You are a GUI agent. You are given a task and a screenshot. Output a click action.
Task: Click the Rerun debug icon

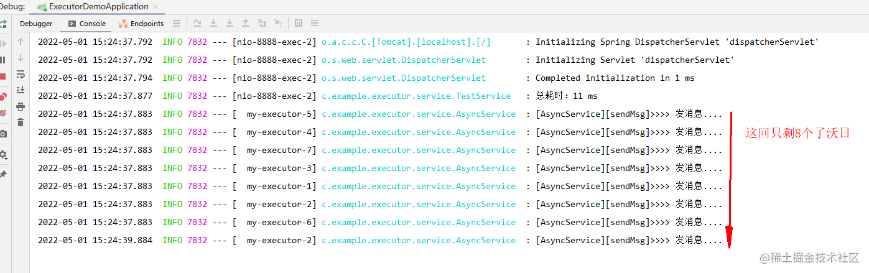tap(3, 24)
